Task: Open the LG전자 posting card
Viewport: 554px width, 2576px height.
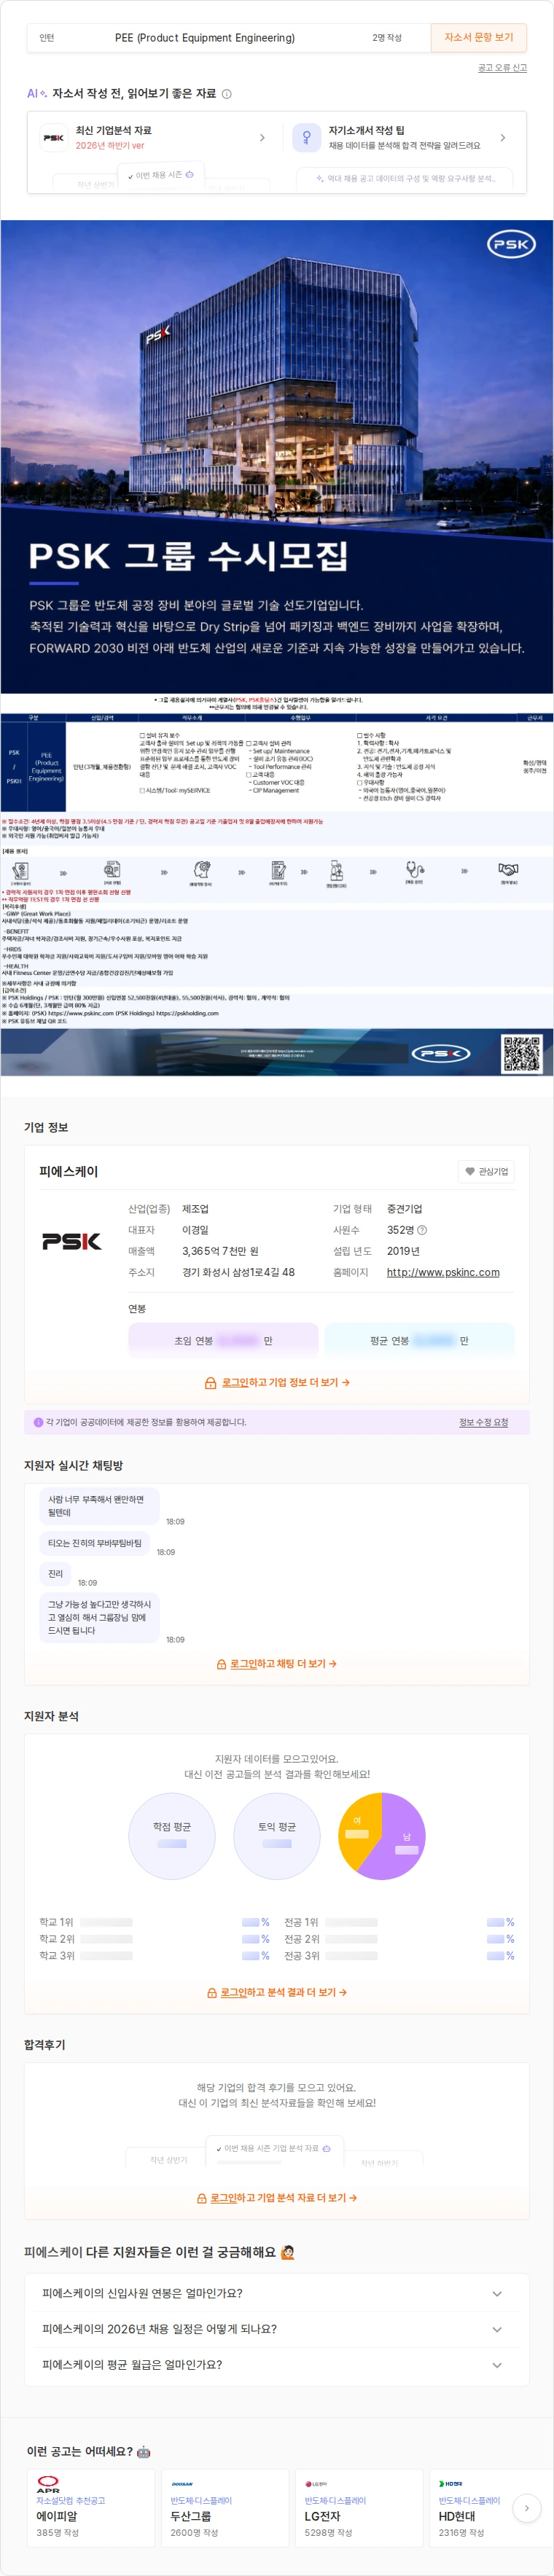Action: tap(358, 2510)
